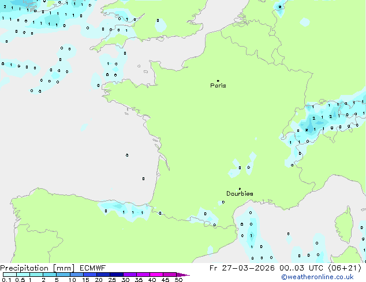
Task: Open the weatheronline.co.uk copyright link
Action: 318,277
